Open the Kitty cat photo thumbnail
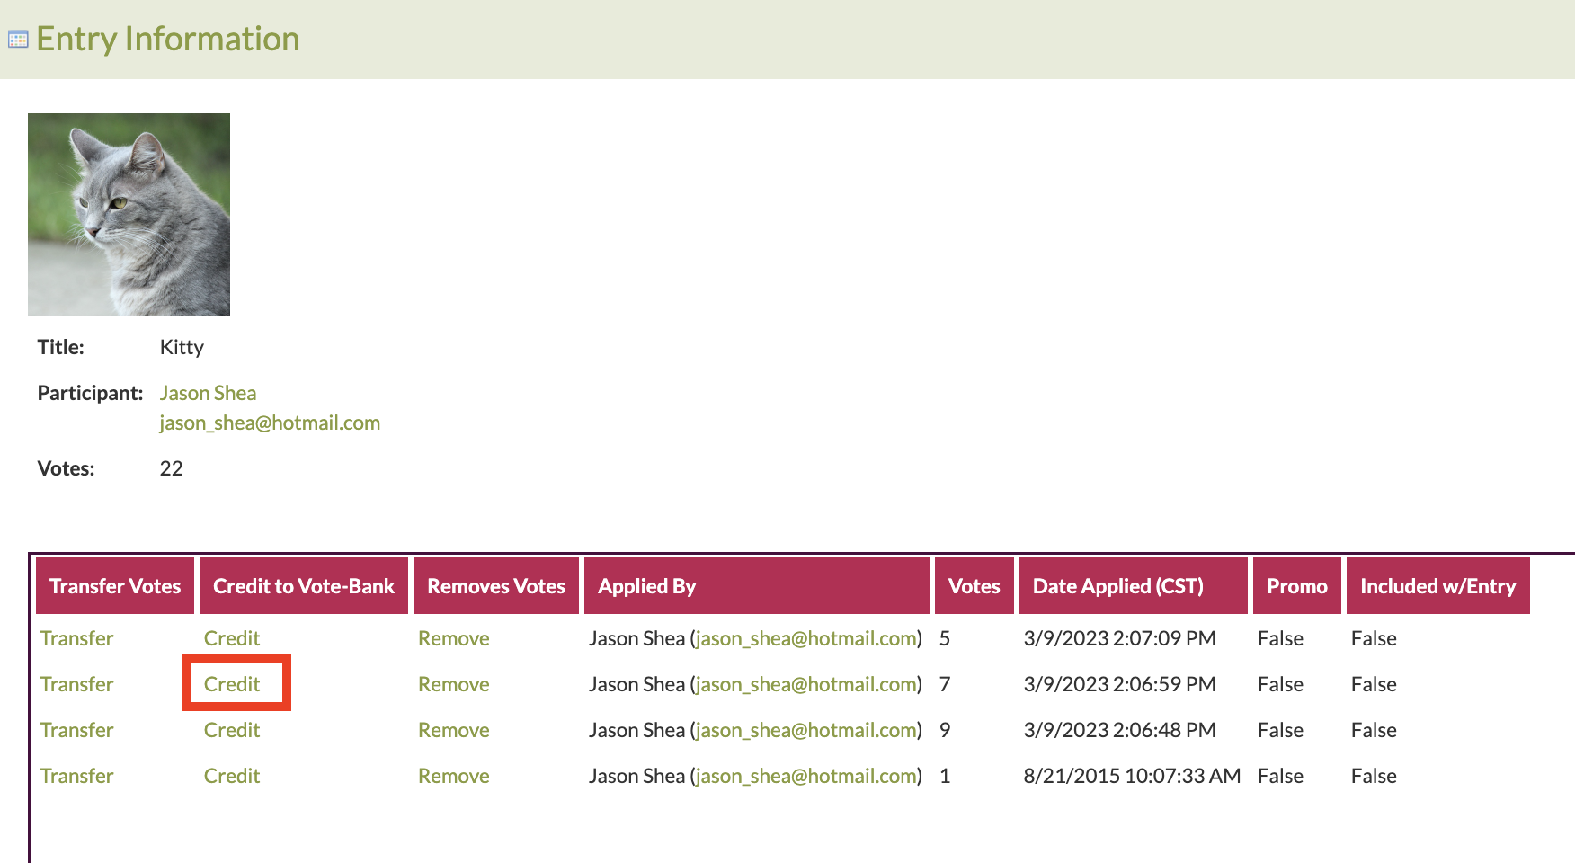 point(129,214)
